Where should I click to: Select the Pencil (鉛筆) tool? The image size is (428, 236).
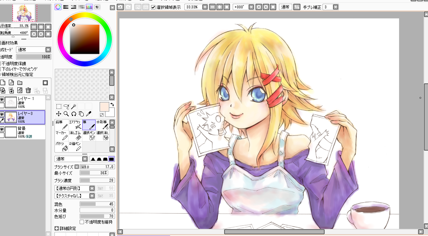(x=61, y=125)
